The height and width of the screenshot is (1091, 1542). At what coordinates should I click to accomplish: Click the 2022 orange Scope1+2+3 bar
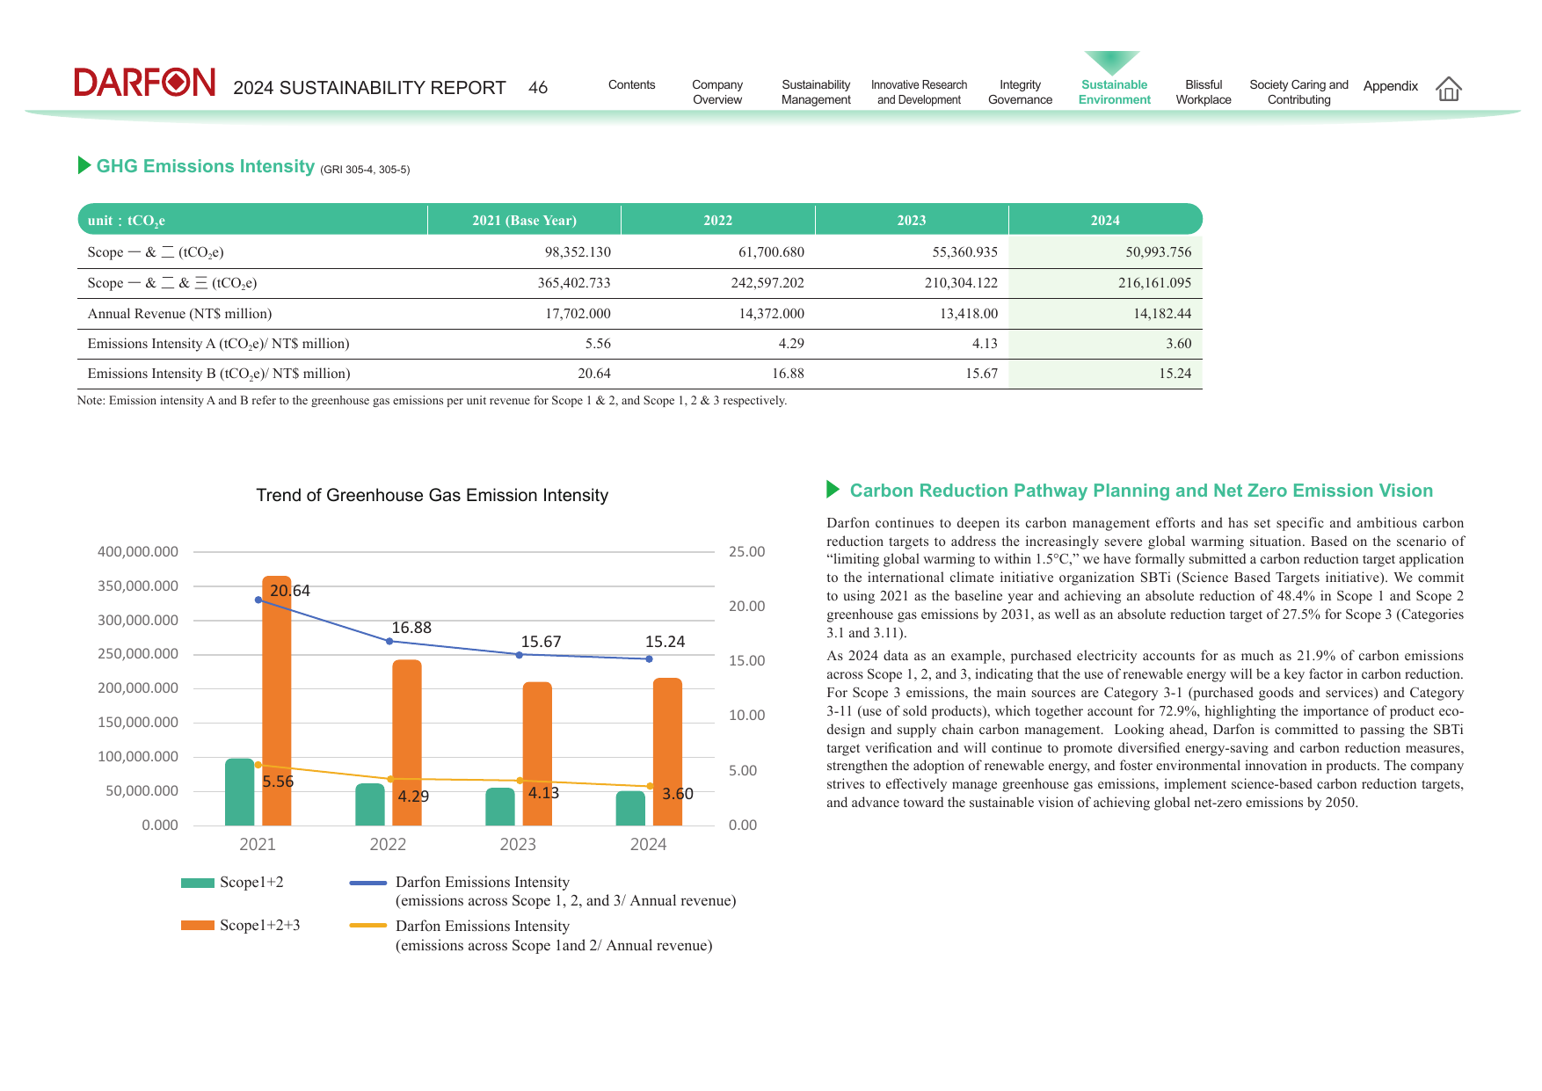click(x=406, y=743)
